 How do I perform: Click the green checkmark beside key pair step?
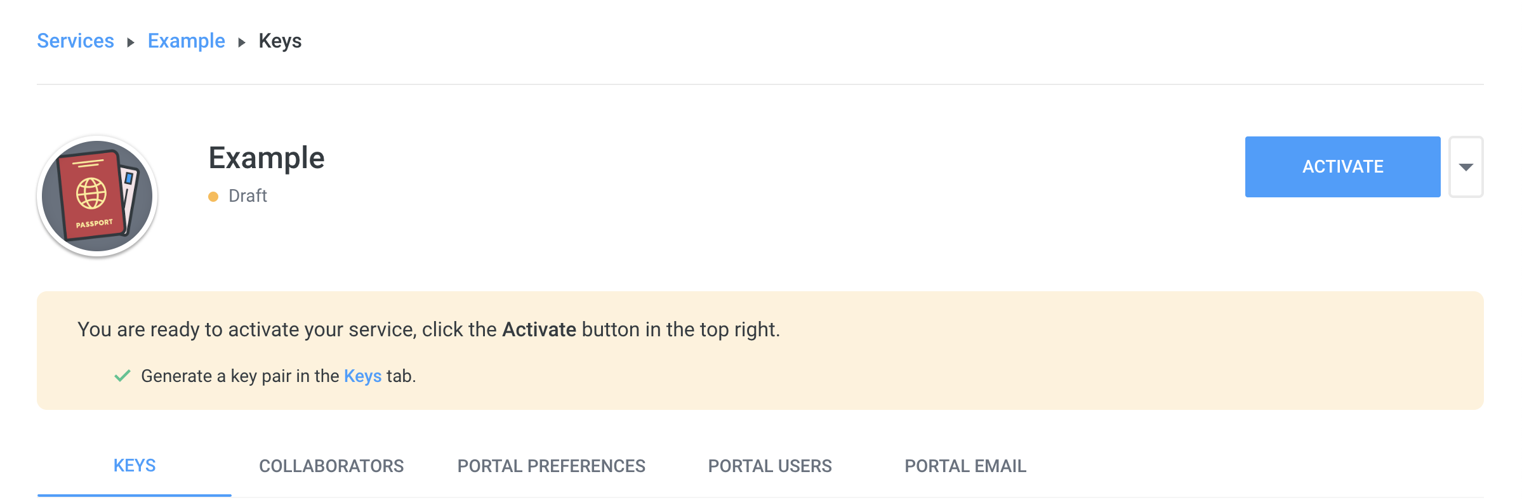tap(122, 376)
